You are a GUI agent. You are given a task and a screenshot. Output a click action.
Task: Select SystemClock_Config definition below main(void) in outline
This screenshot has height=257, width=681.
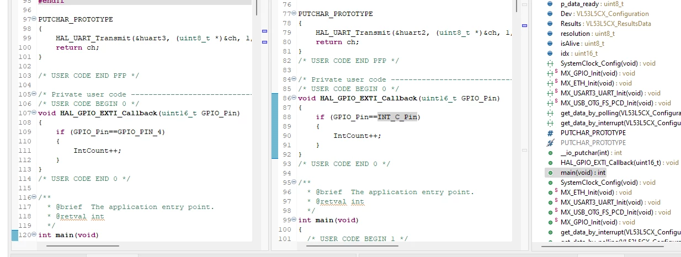pos(608,183)
